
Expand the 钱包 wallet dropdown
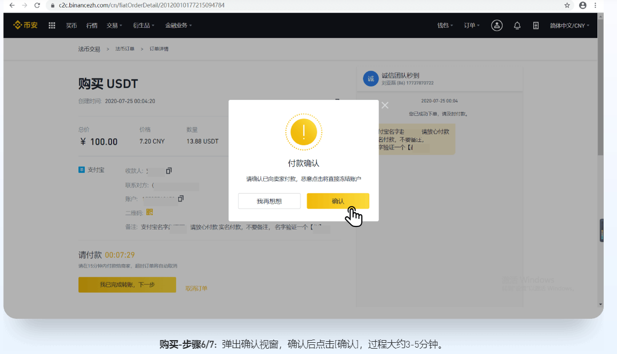(445, 26)
